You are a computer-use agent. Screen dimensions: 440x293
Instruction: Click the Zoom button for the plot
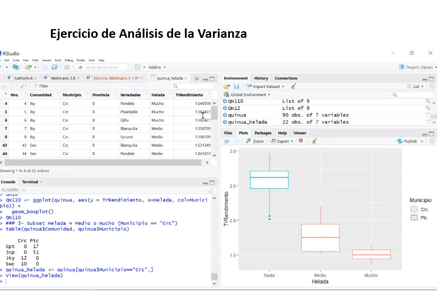click(x=255, y=141)
